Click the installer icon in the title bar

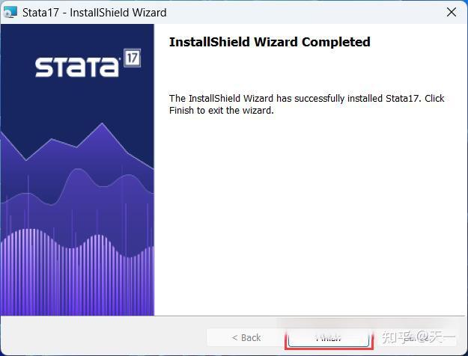point(10,12)
